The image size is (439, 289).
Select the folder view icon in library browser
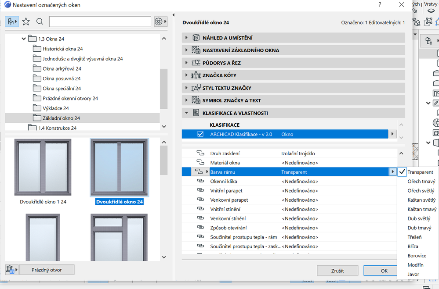click(11, 21)
